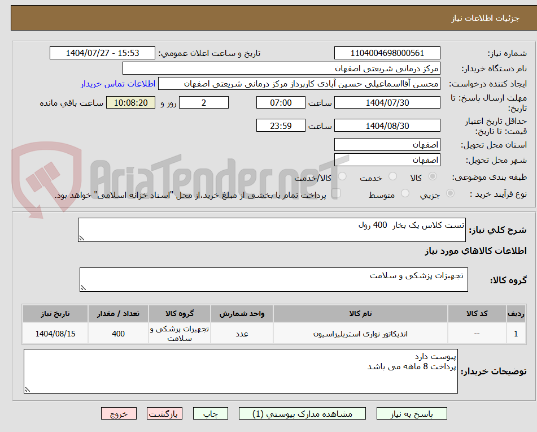Click the بازگشت back button

point(164,413)
